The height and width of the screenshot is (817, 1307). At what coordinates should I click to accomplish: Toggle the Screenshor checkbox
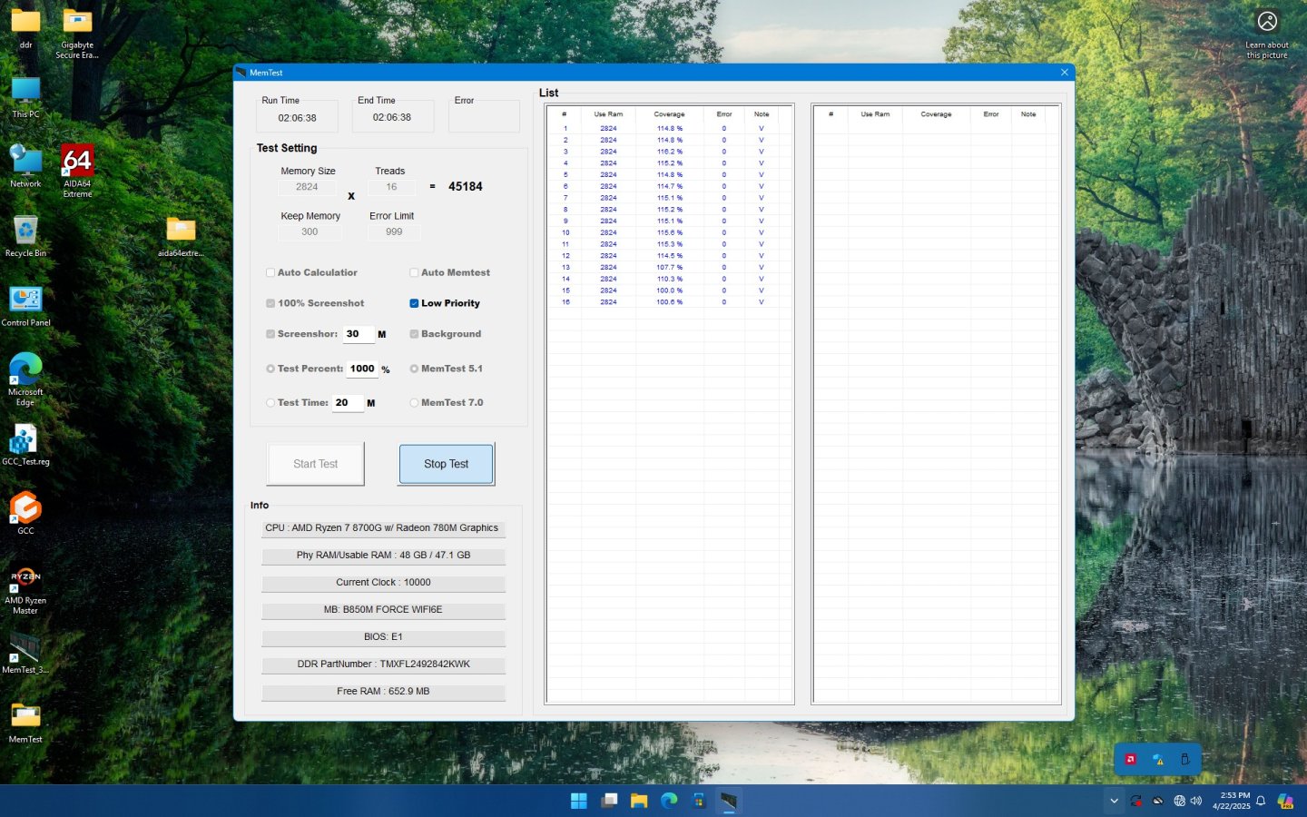coord(270,334)
